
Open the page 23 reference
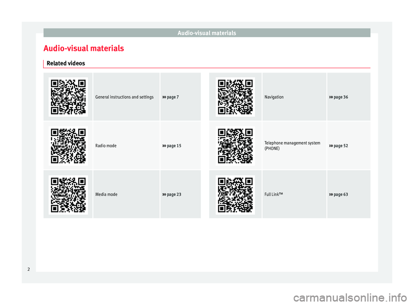point(172,194)
